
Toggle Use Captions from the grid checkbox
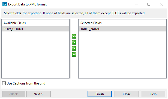[x=4, y=83]
